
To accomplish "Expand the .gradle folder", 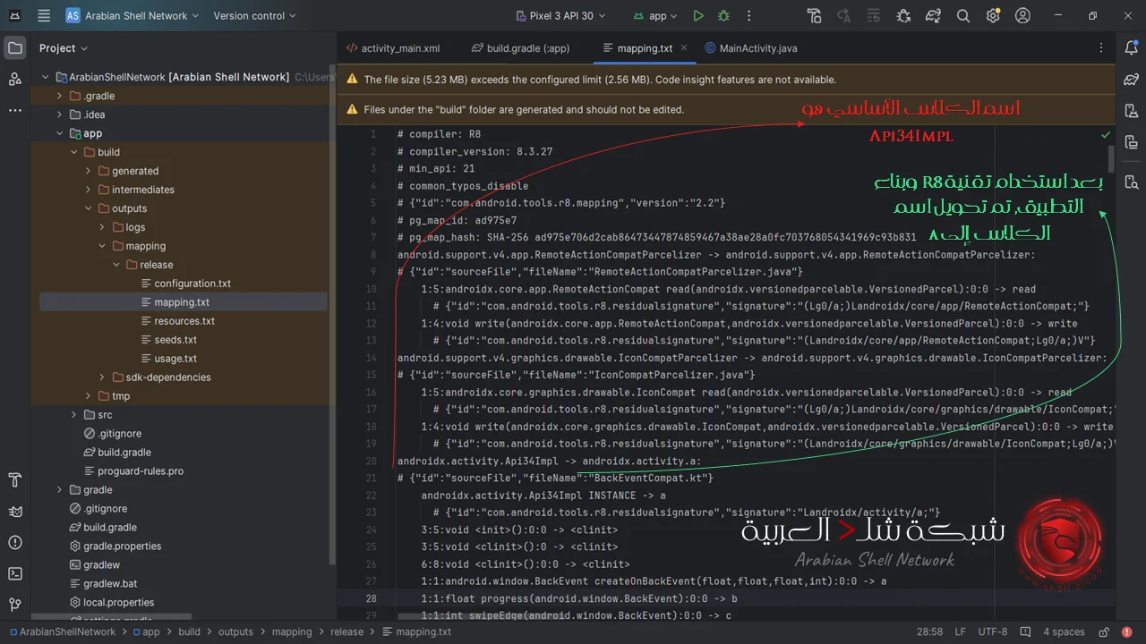I will (x=60, y=96).
